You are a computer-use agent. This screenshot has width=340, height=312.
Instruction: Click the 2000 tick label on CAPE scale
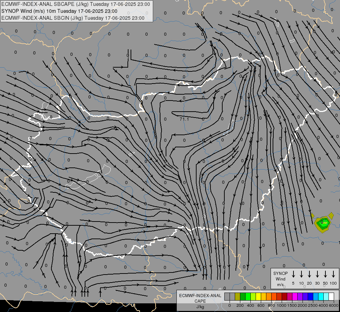click(302, 305)
